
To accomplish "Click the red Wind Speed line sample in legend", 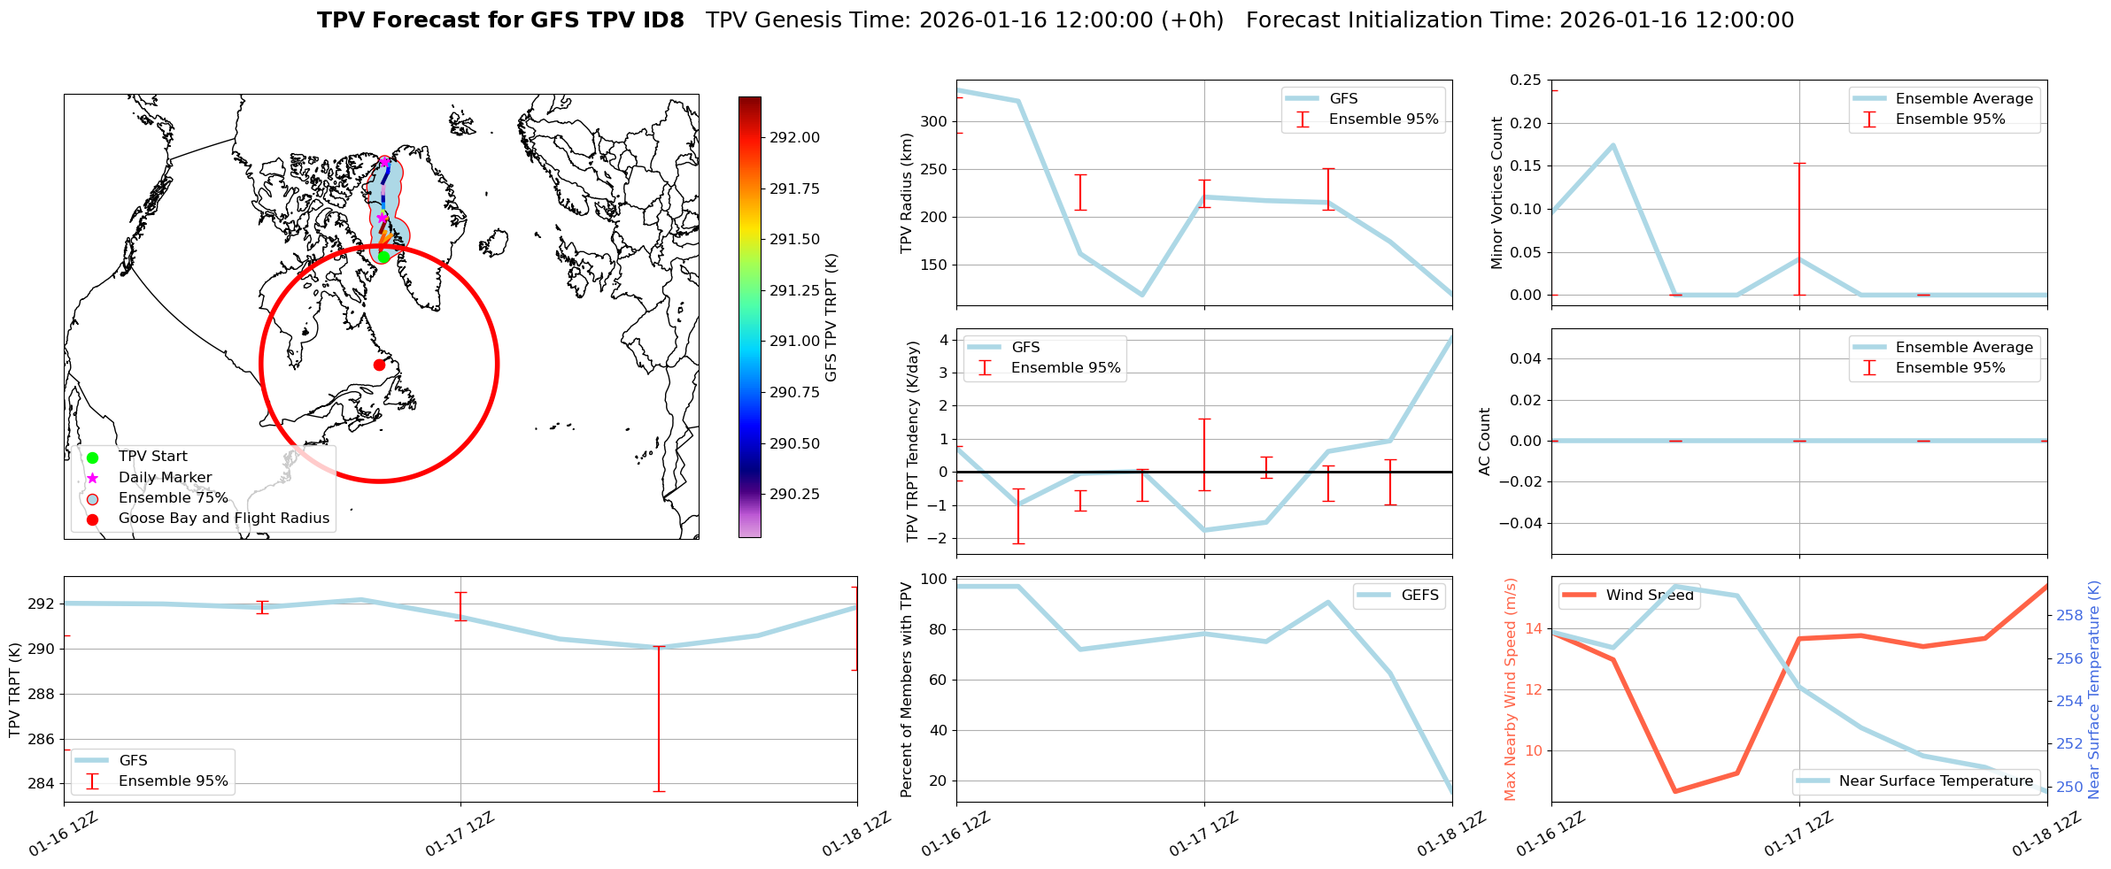I will tap(1579, 596).
